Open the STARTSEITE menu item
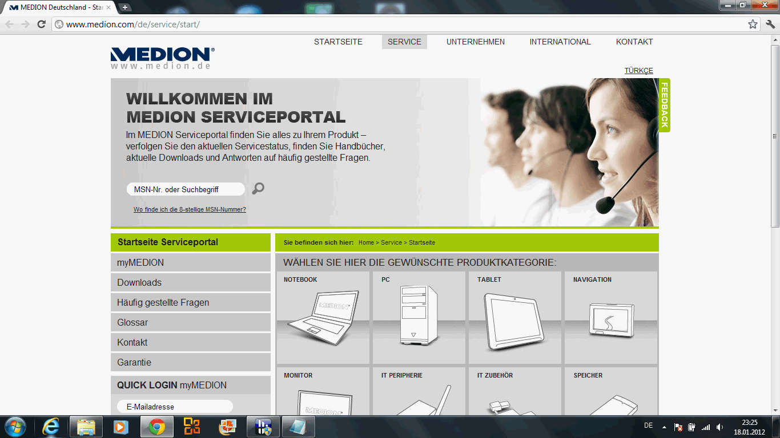 (x=338, y=42)
